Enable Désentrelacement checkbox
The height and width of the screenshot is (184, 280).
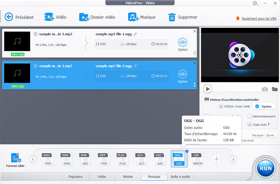click(x=249, y=116)
